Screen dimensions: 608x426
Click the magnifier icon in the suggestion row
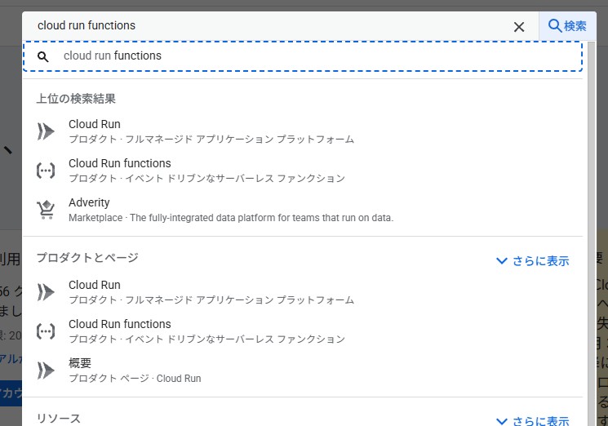point(44,56)
